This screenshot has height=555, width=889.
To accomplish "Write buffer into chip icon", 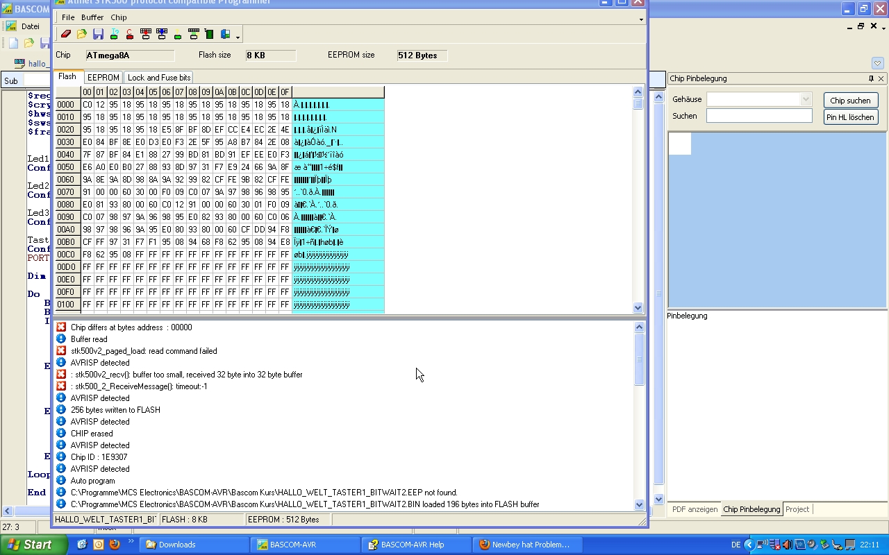I will [146, 34].
